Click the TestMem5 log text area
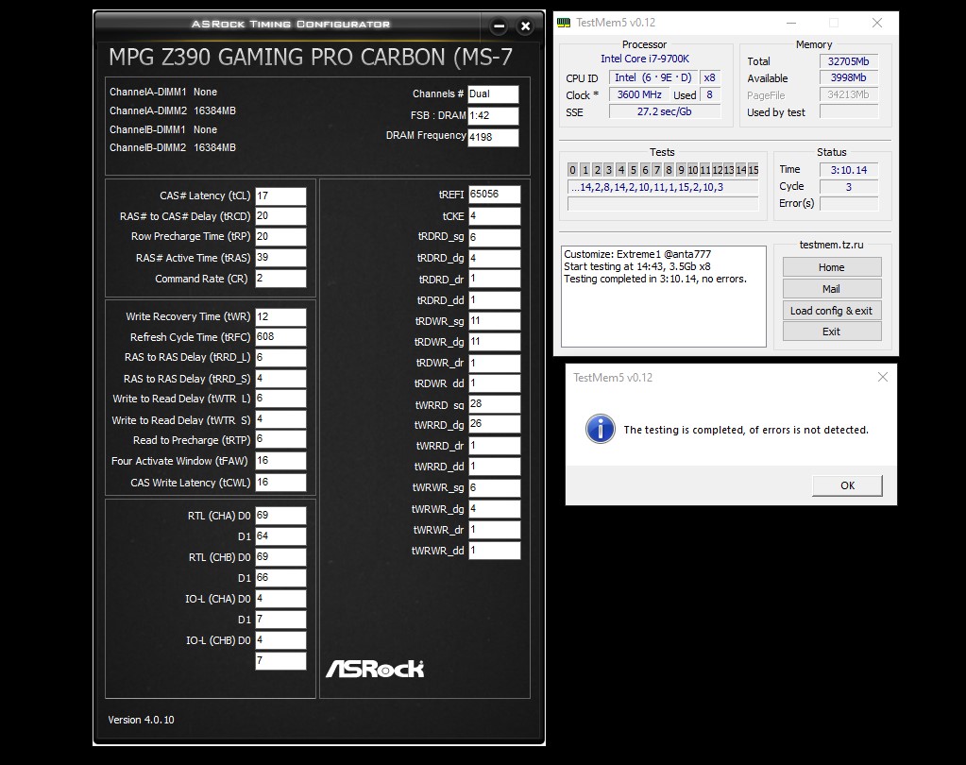The height and width of the screenshot is (765, 966). click(664, 297)
